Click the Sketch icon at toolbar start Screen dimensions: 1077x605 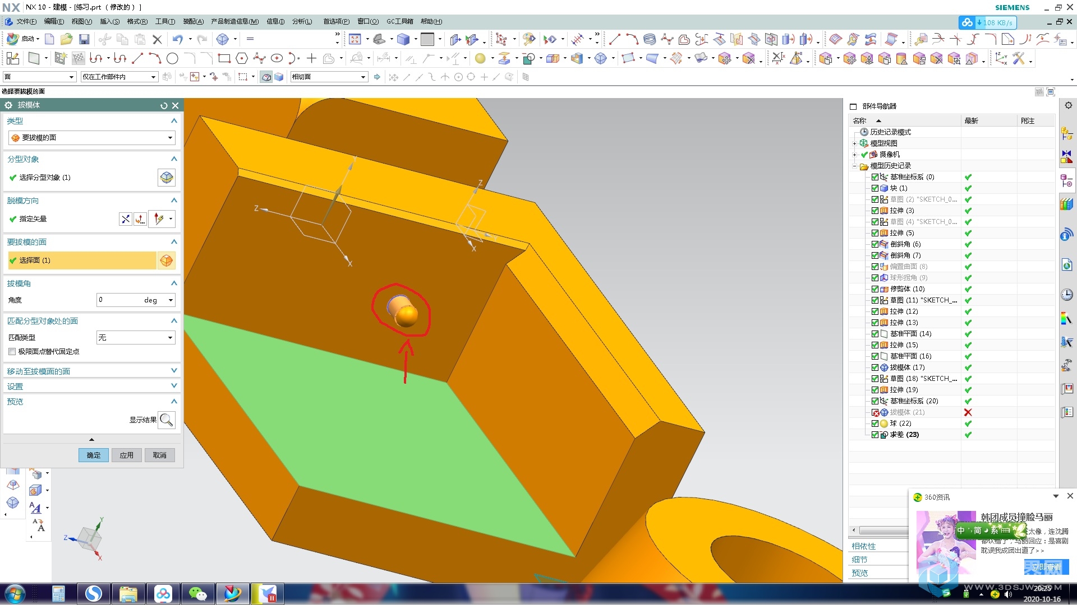[x=12, y=58]
